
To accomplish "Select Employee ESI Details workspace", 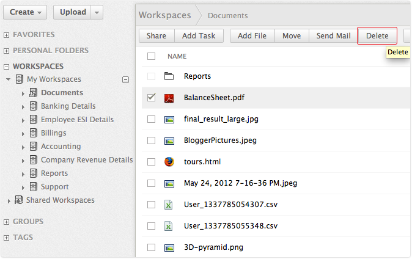I will 77,120.
